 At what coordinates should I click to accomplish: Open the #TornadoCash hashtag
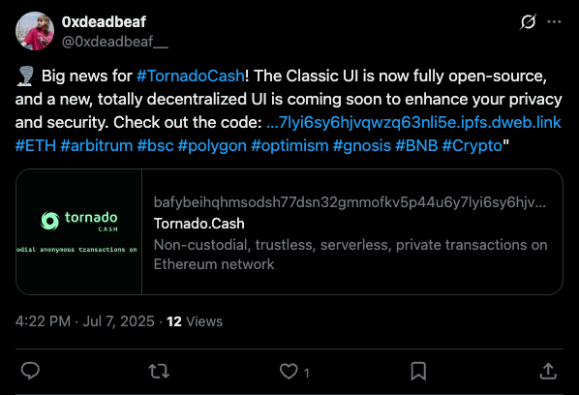190,76
